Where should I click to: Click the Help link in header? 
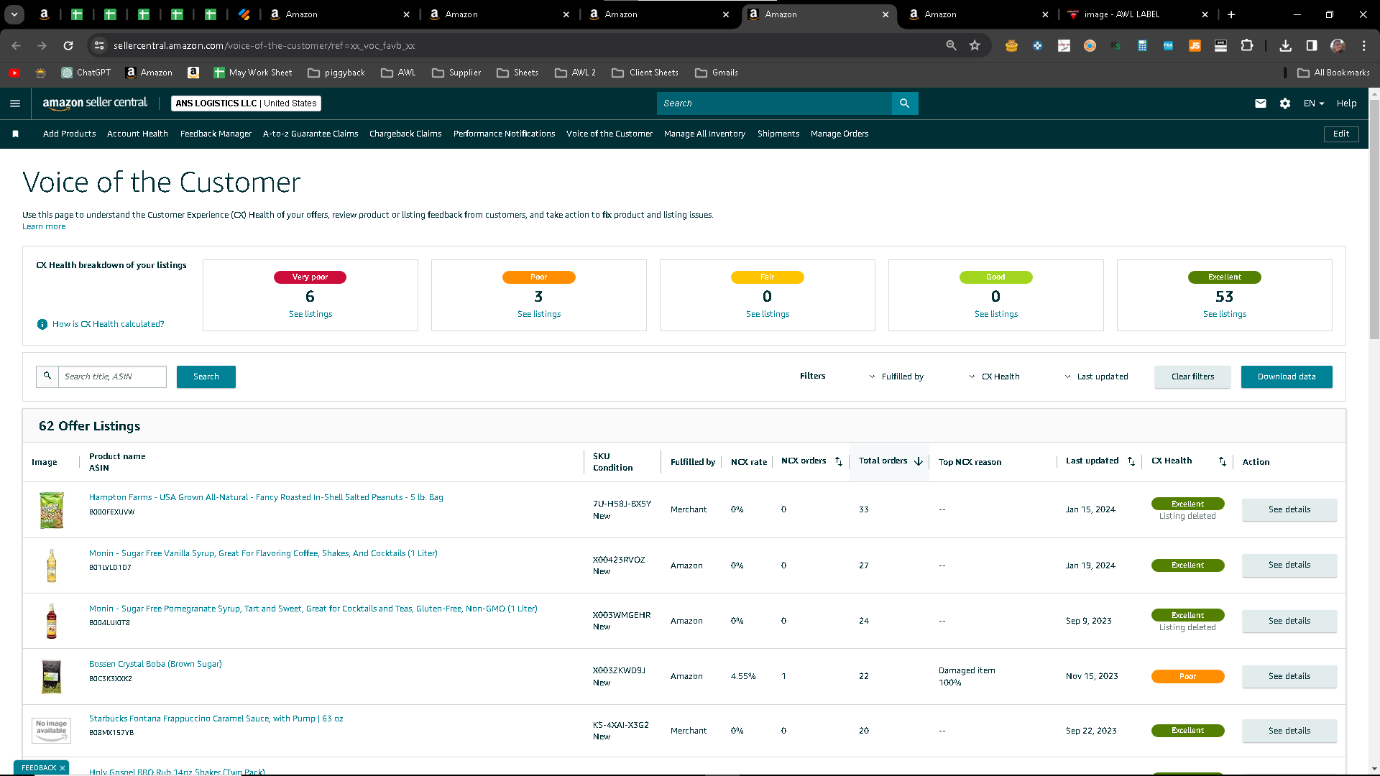[1346, 103]
